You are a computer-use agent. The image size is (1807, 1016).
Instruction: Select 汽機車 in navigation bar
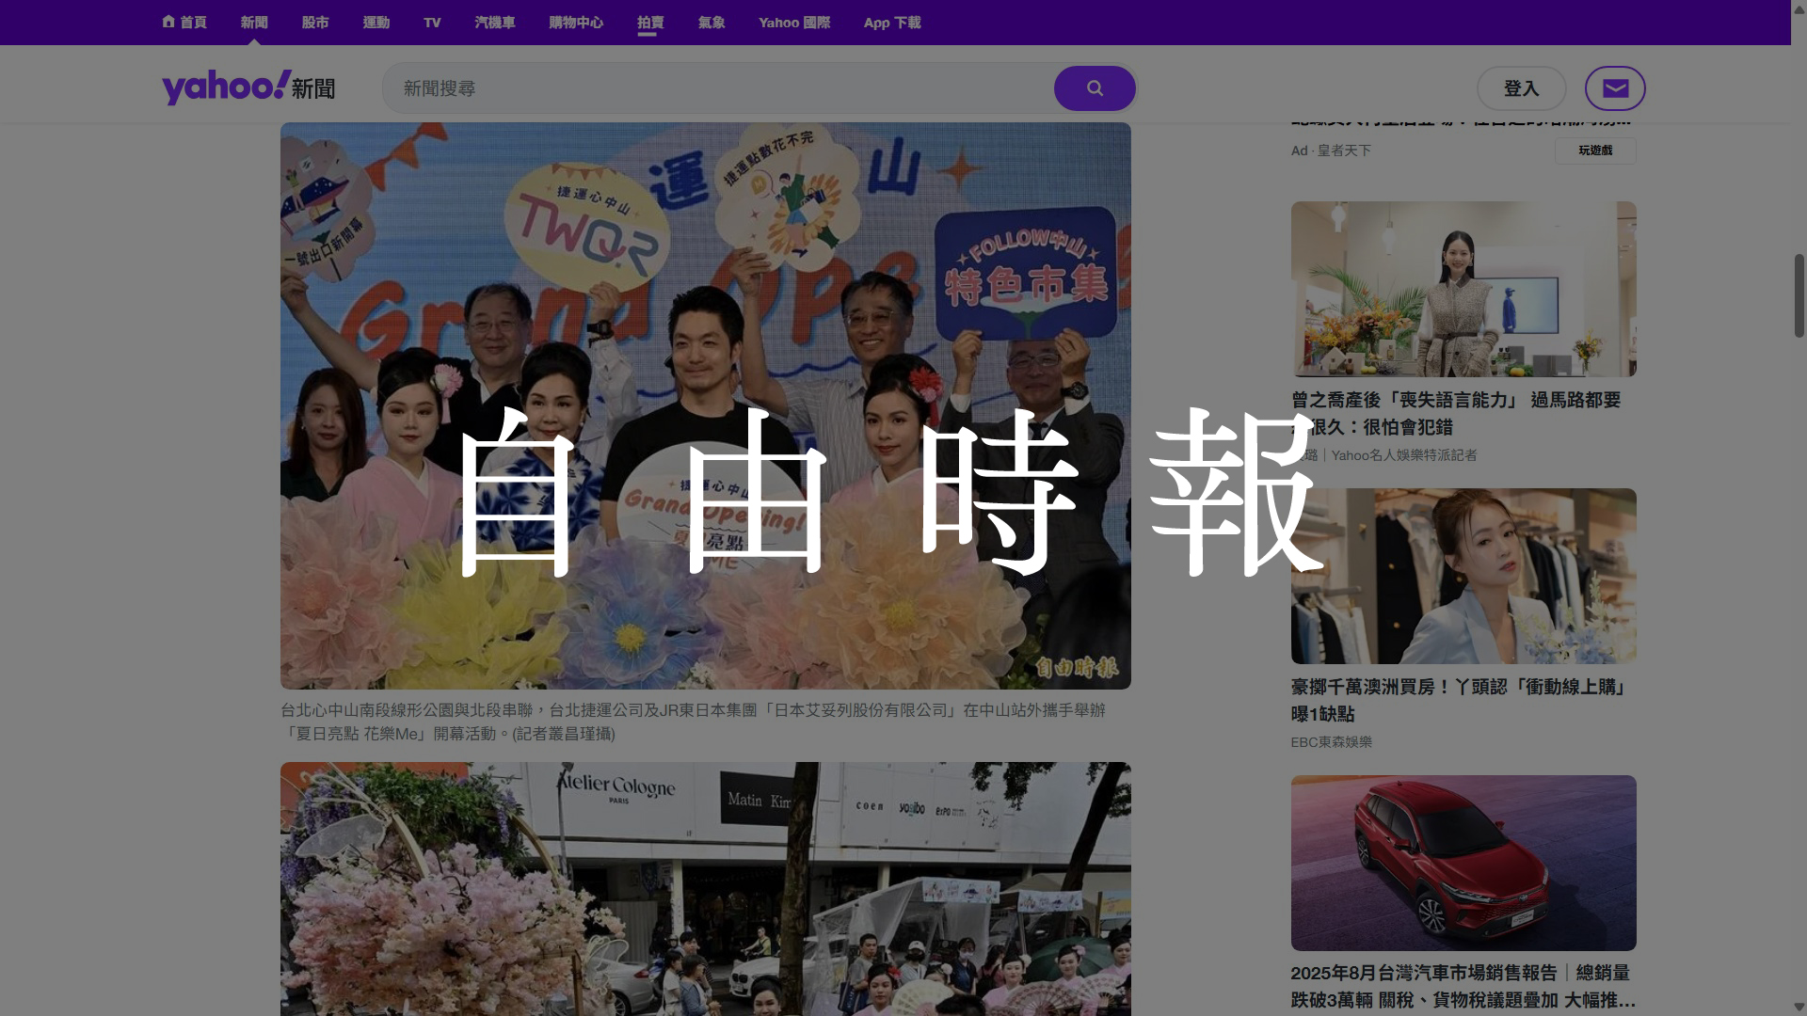pos(495,23)
